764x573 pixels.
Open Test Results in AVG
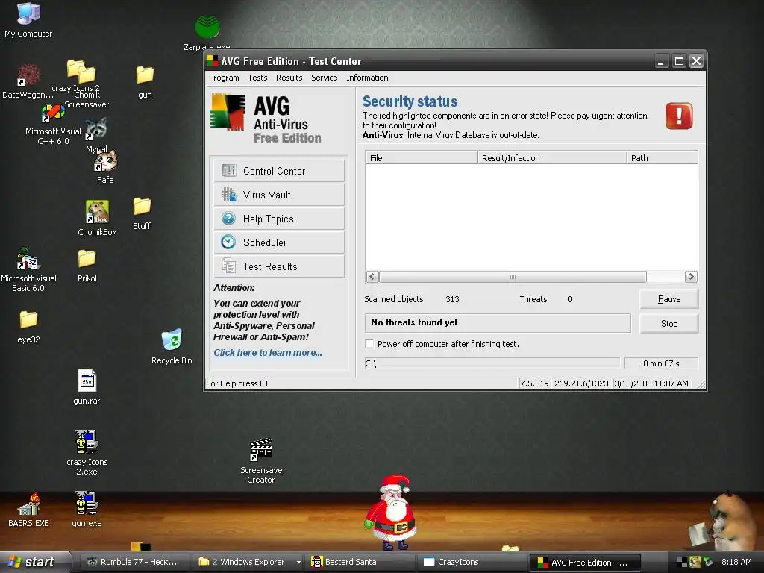pos(279,266)
